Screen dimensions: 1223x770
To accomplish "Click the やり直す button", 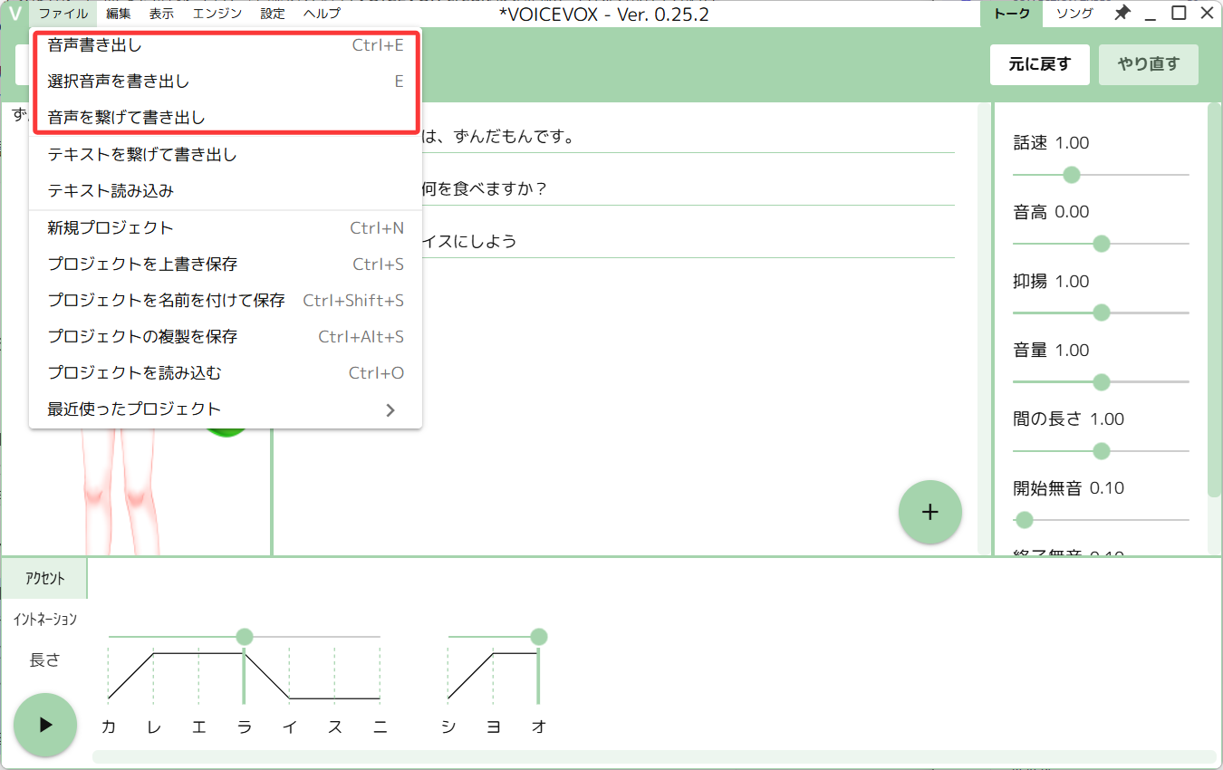I will [x=1149, y=64].
